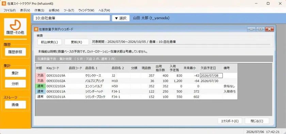Screen dimensions: 286x134
Task: Click the -43 future minimum value
Action: click(x=197, y=75)
